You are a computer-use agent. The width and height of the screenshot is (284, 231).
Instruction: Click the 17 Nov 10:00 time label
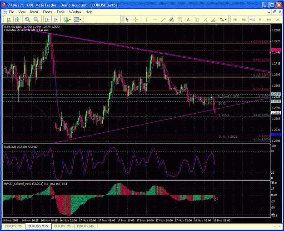126,220
